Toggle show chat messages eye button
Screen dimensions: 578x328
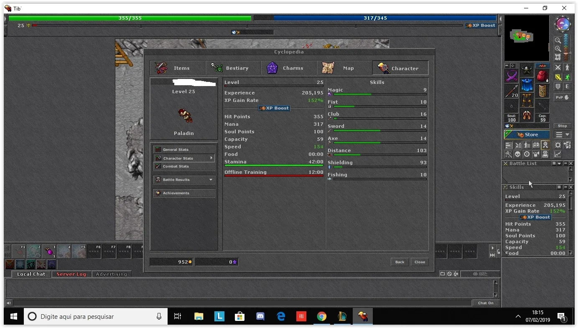(480, 274)
